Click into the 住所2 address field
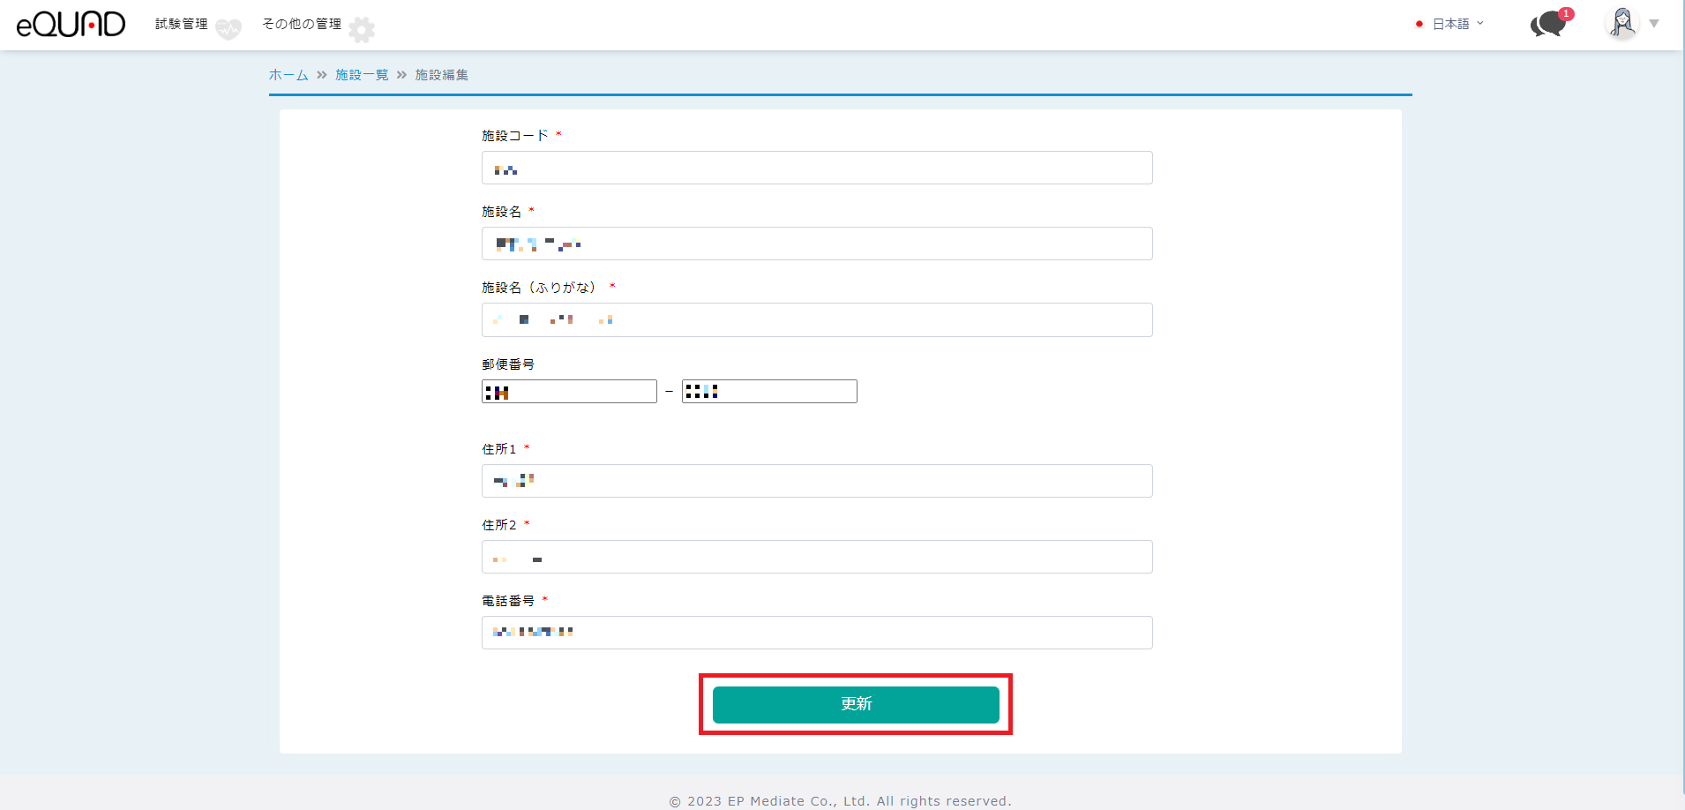 (817, 557)
